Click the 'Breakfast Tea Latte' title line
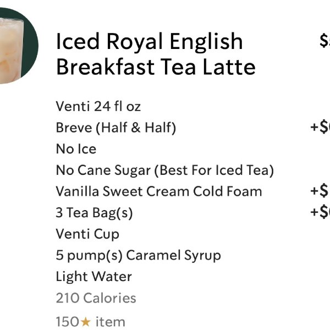This screenshot has width=330, height=330. [x=156, y=67]
